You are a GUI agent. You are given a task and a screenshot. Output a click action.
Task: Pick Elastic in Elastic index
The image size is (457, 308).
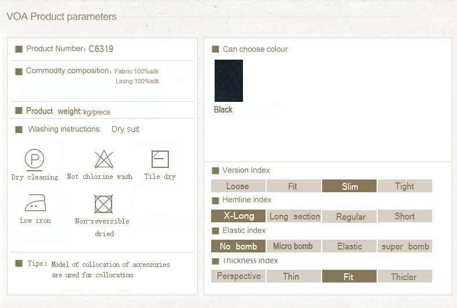[x=349, y=246]
